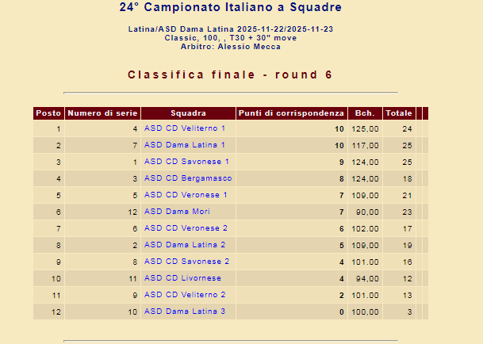
Task: Click the Totale column header
Action: (x=398, y=113)
